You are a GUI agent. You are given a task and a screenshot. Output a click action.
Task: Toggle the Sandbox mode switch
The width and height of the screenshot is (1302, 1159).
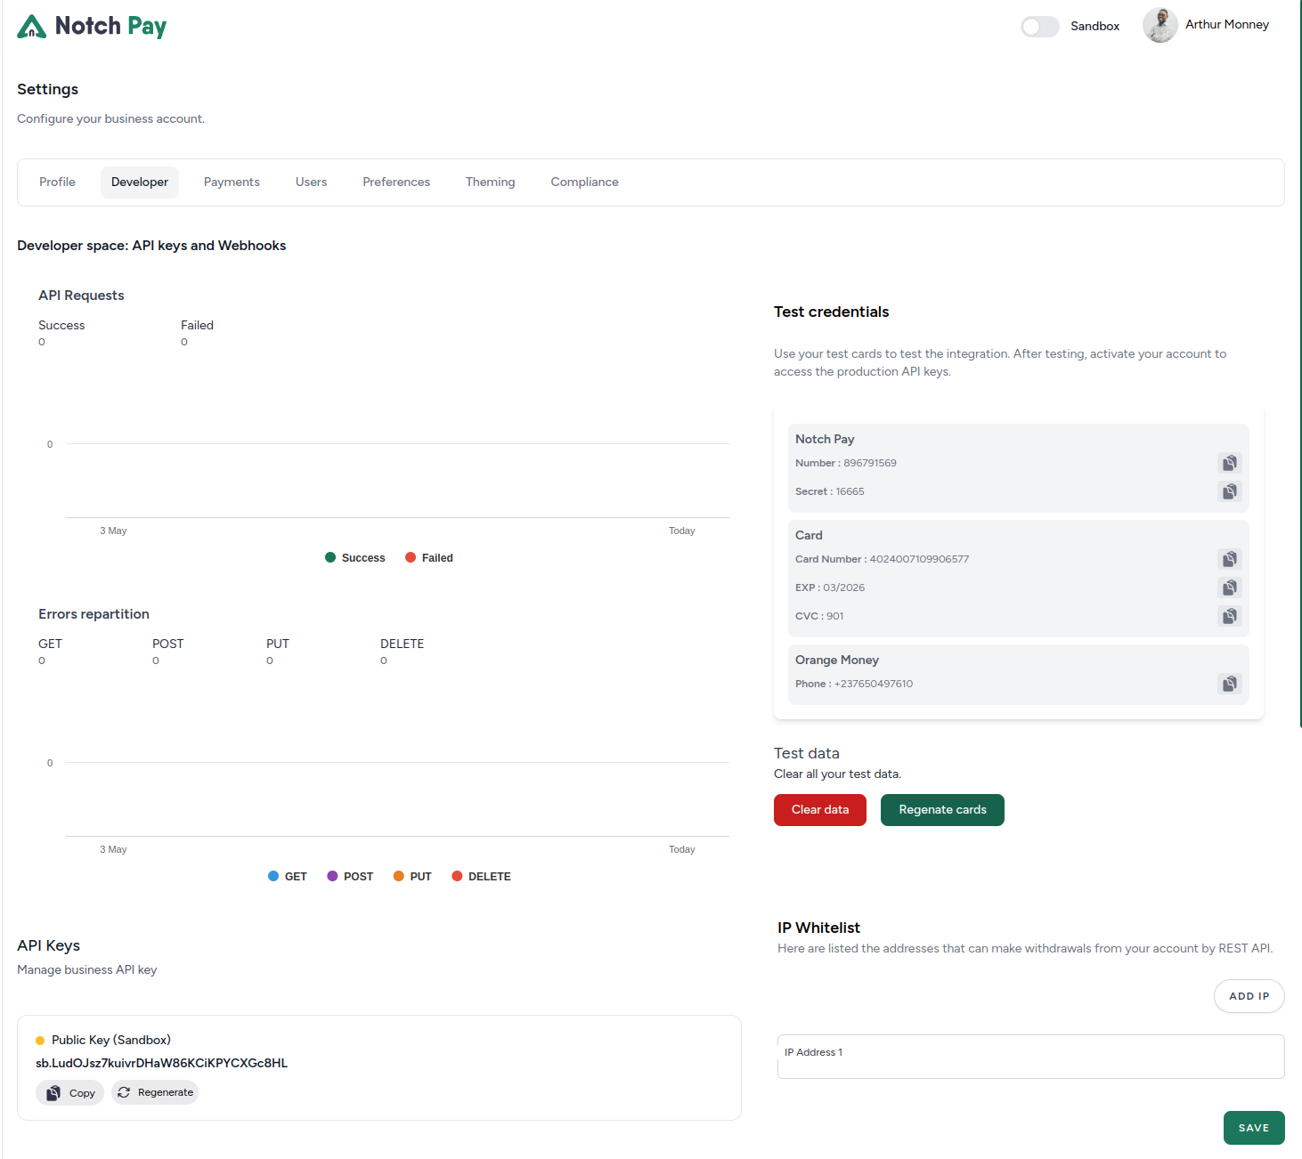pos(1039,27)
